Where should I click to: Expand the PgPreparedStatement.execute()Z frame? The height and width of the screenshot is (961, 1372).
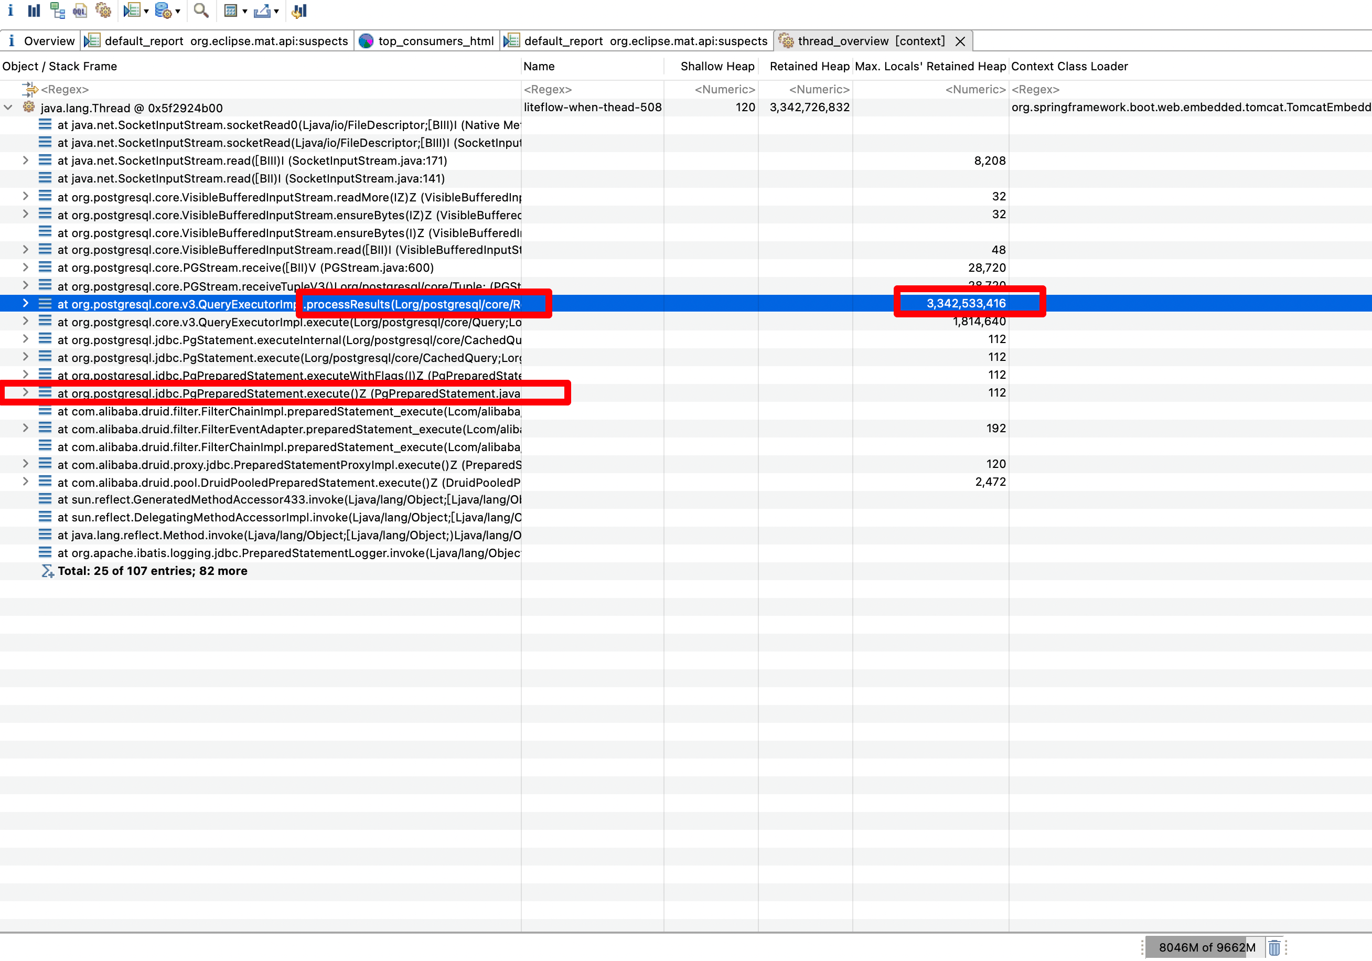pos(25,393)
